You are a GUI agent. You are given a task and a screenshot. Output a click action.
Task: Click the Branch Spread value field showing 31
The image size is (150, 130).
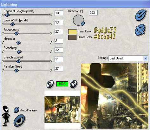click(59, 59)
